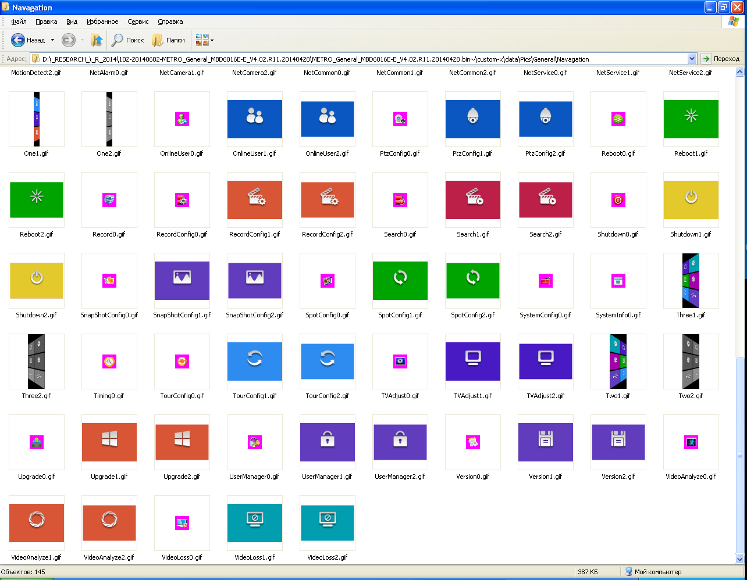The image size is (747, 580).
Task: Open the views mode dropdown button
Action: 205,40
